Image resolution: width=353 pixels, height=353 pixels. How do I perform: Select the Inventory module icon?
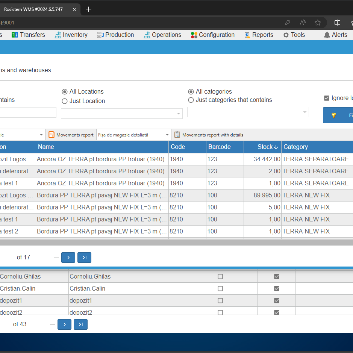pyautogui.click(x=58, y=35)
